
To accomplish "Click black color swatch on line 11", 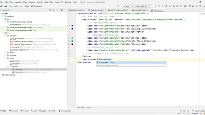I will (72, 44).
